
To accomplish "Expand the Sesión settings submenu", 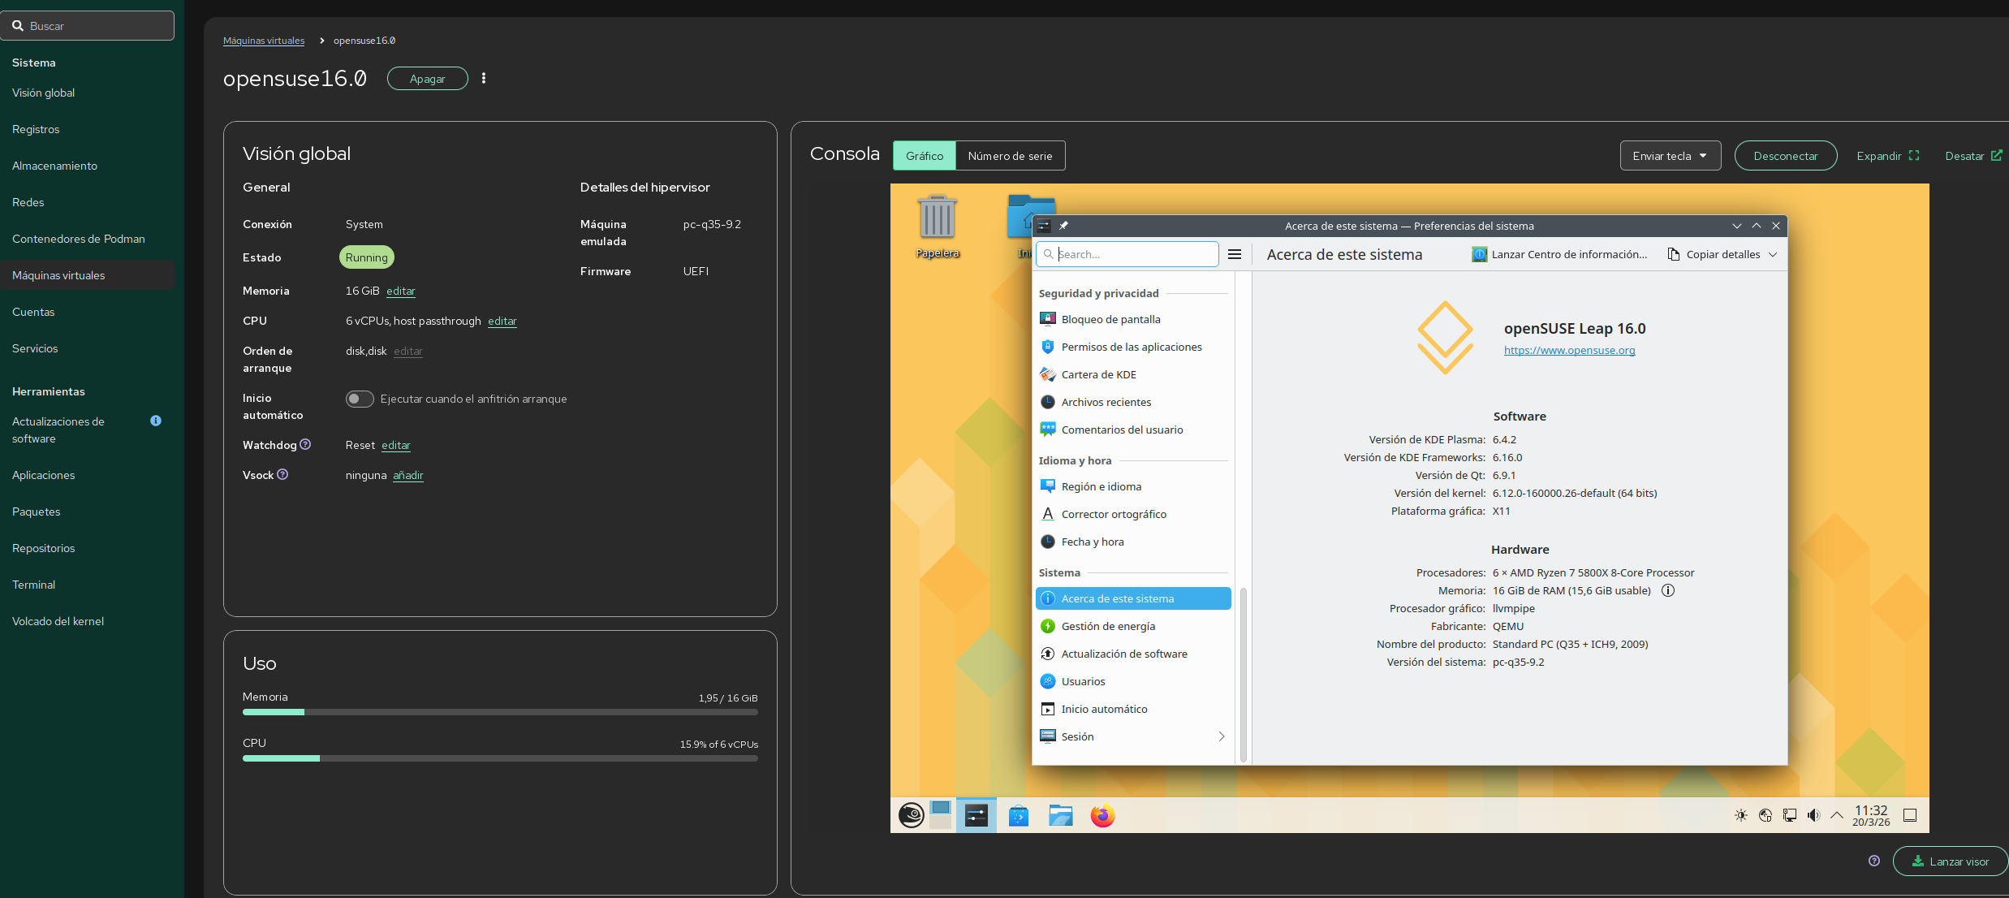I will point(1221,736).
